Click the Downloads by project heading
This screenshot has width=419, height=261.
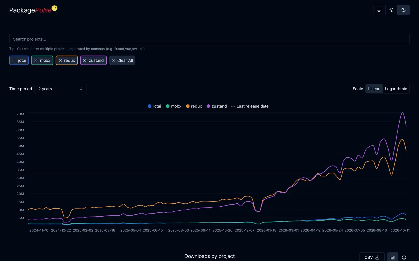[209, 256]
